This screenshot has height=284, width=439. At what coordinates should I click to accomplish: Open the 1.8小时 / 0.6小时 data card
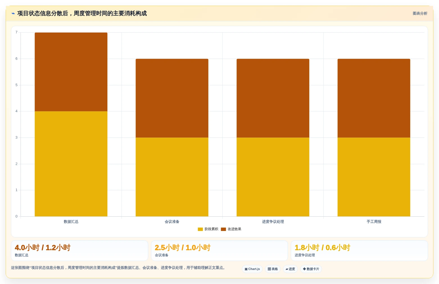(359, 251)
